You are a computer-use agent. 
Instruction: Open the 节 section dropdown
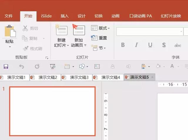click(99, 48)
